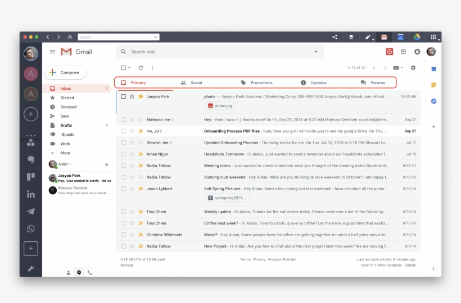The image size is (461, 303).
Task: Open the Tasks side panel icon
Action: coord(433,101)
